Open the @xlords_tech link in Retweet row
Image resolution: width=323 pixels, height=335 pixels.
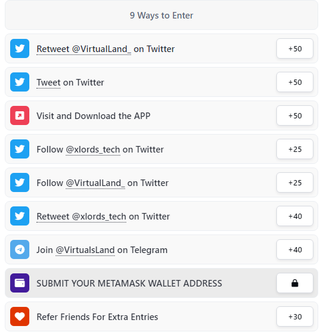click(99, 217)
